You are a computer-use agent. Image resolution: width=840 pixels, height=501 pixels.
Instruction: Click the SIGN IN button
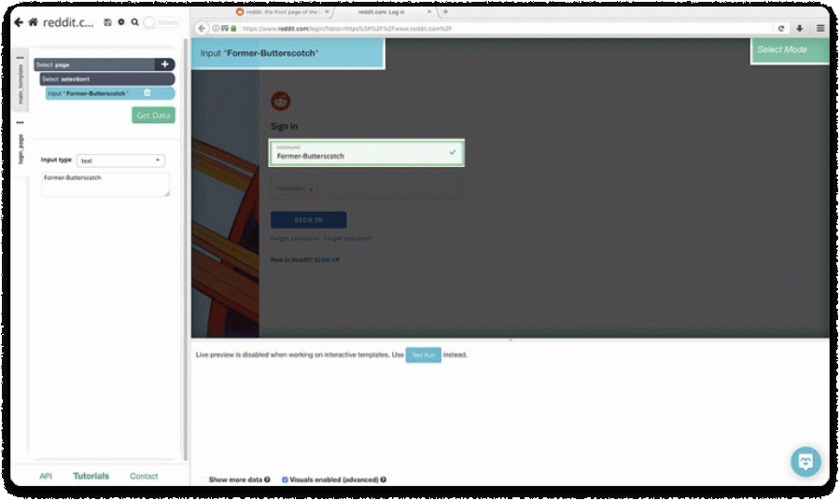pos(309,220)
